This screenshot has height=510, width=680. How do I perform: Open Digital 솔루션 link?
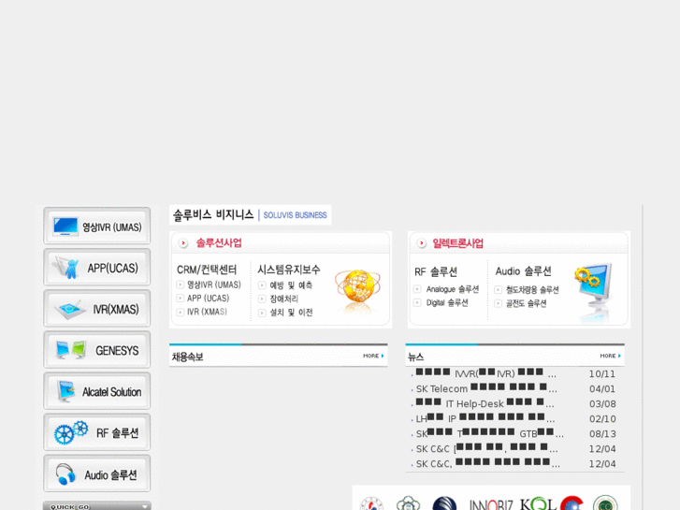click(x=447, y=302)
